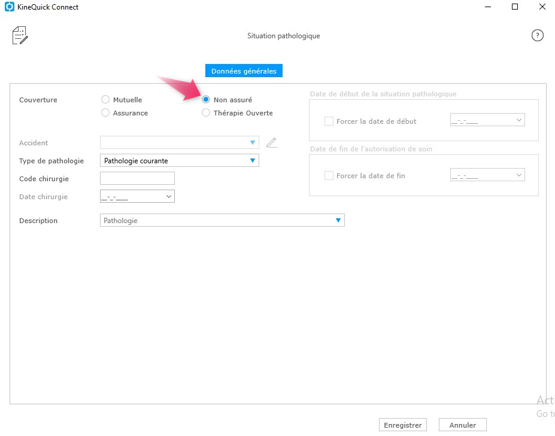The image size is (555, 436).
Task: Select the Non assuré radio button
Action: tap(205, 100)
